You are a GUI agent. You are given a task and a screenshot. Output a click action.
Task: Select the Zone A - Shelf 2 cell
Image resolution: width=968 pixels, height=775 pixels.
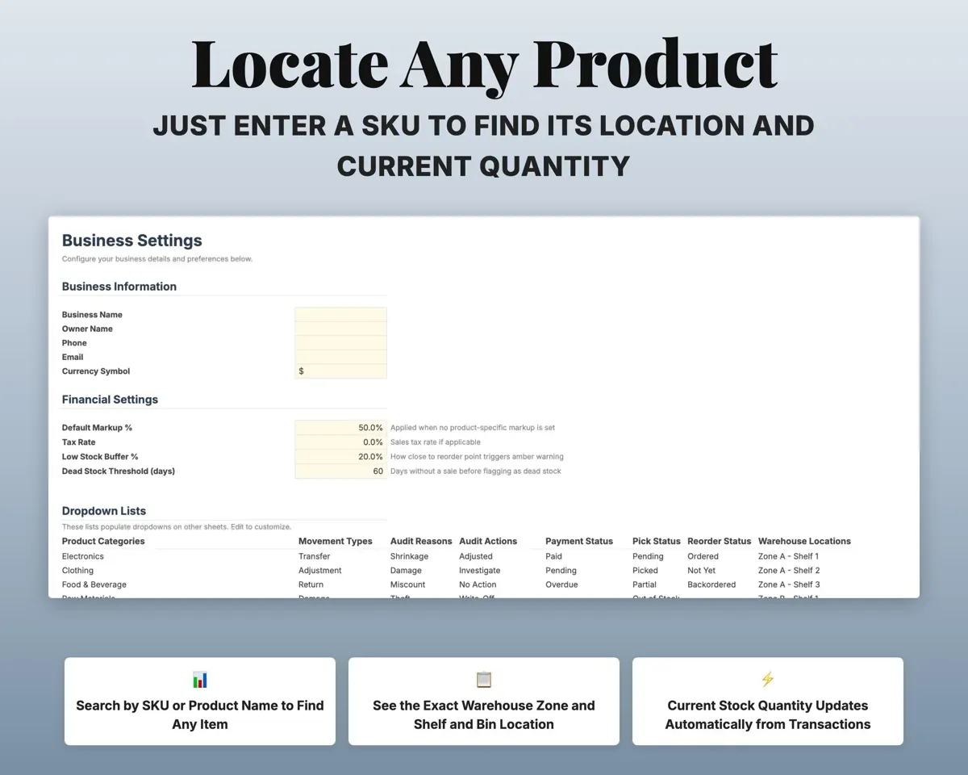[x=789, y=571]
